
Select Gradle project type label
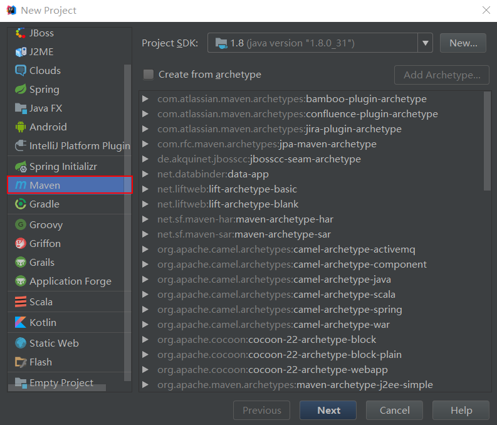click(x=44, y=204)
